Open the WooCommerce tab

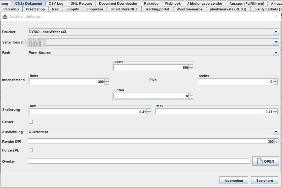(x=189, y=9)
